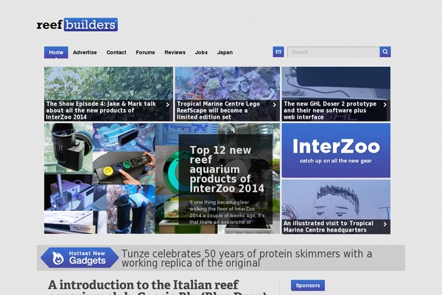Screen dimensions: 442x295
Task: Open The Show Episode 4 article headline
Action: [101, 111]
